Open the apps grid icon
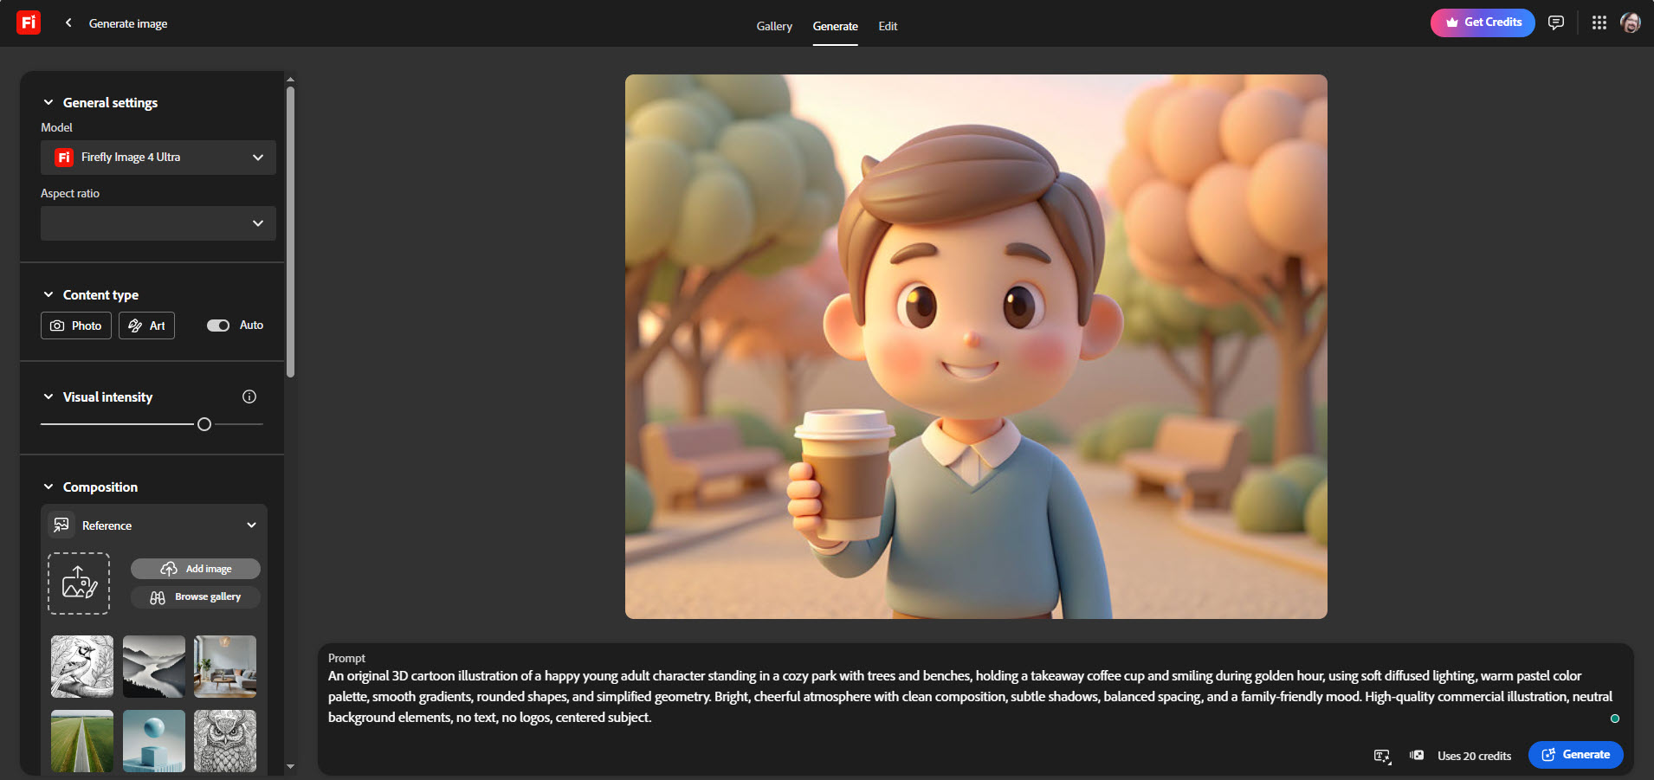Image resolution: width=1654 pixels, height=780 pixels. 1599,23
